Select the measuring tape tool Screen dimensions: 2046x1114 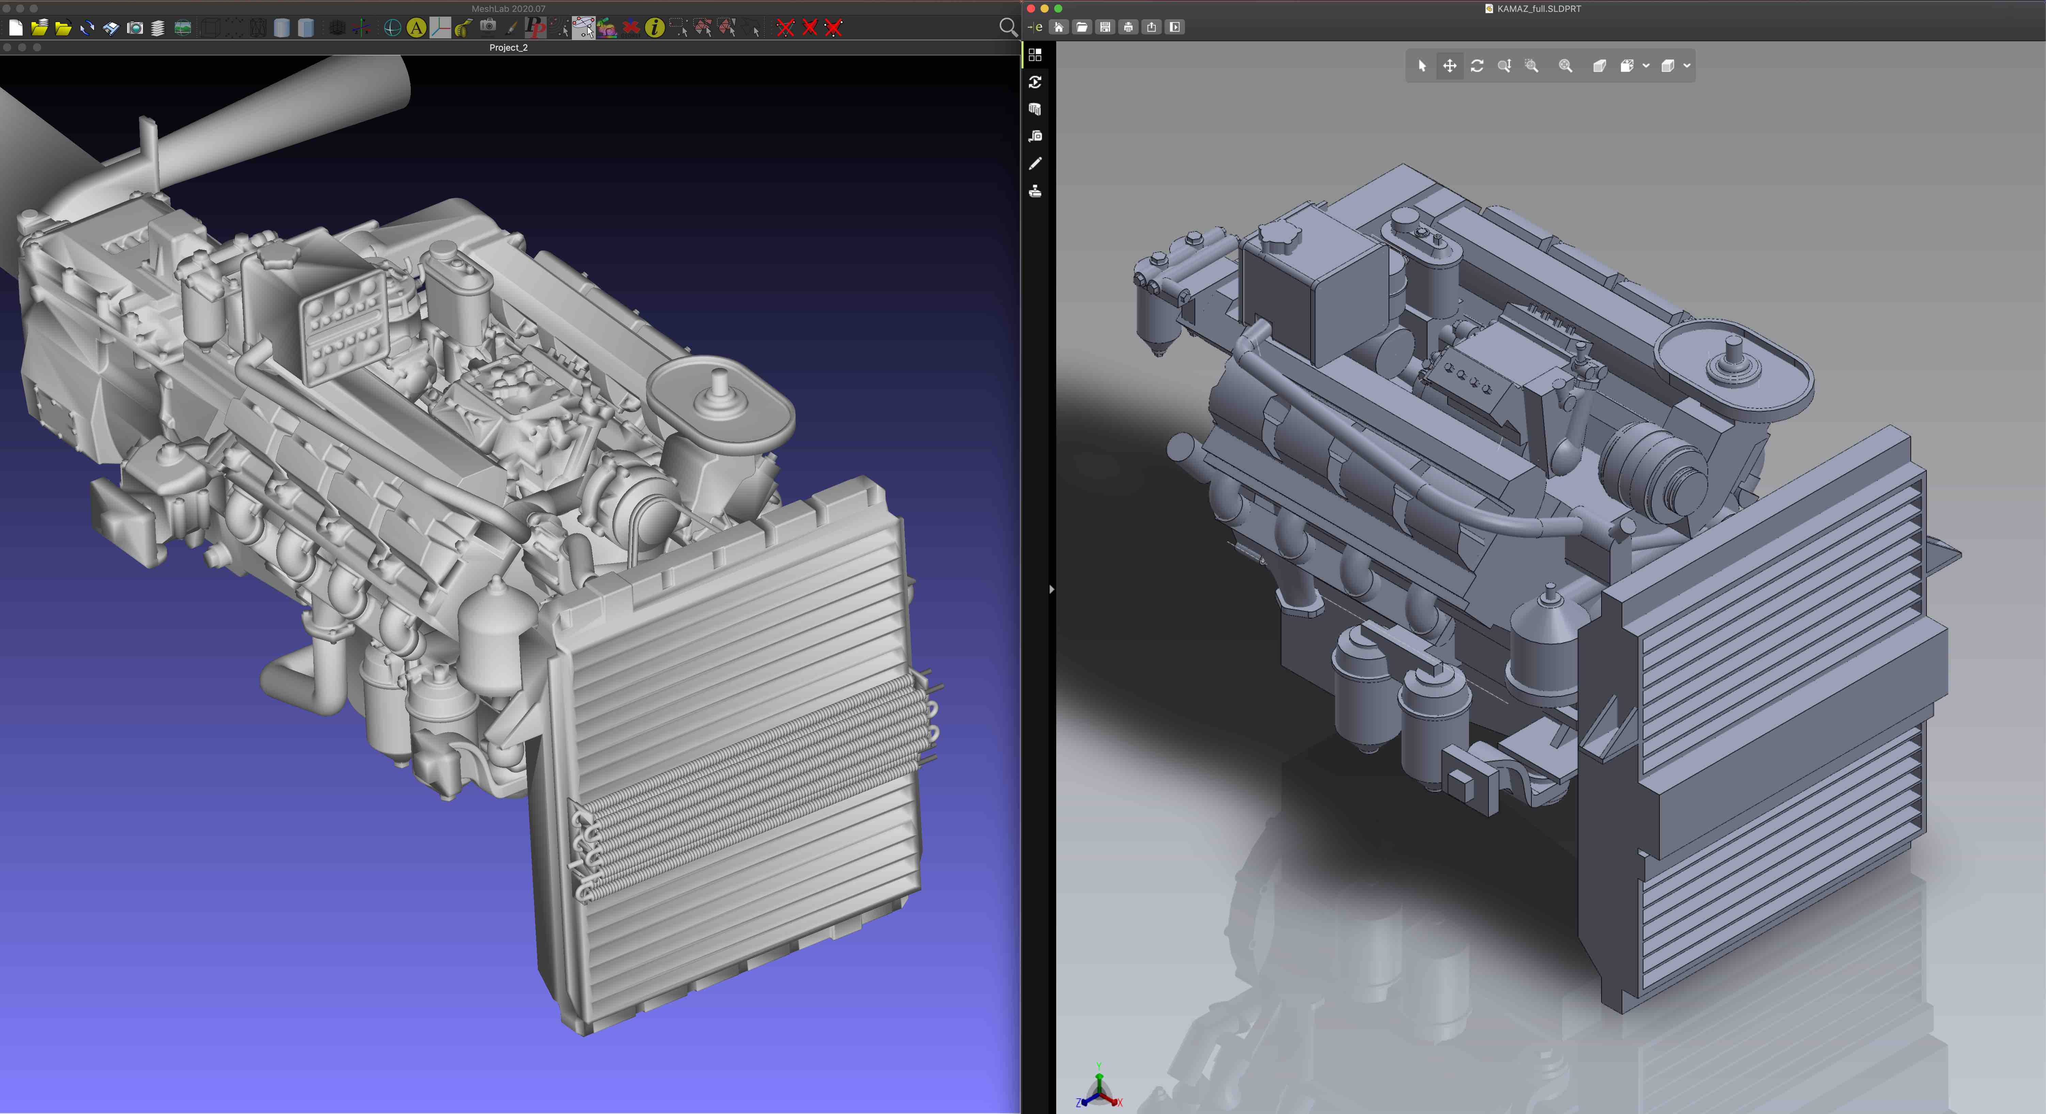(x=464, y=28)
